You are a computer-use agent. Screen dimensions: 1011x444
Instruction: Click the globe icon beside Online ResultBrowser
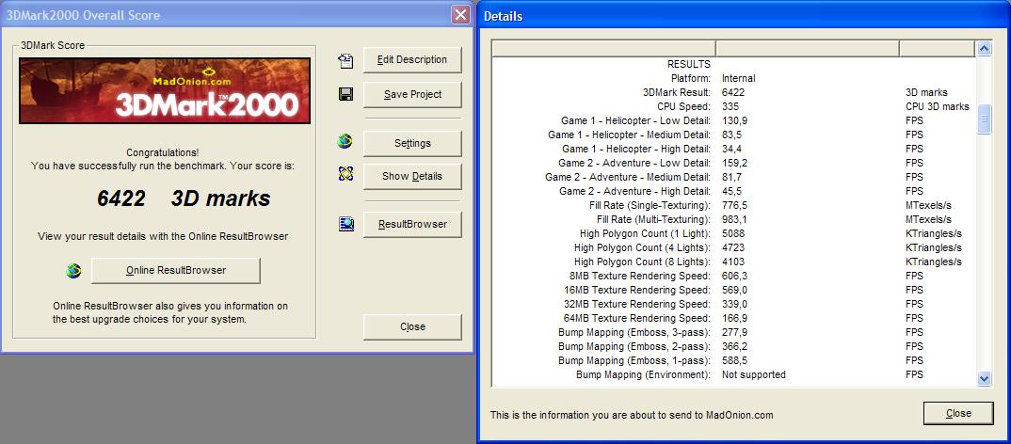coord(74,271)
